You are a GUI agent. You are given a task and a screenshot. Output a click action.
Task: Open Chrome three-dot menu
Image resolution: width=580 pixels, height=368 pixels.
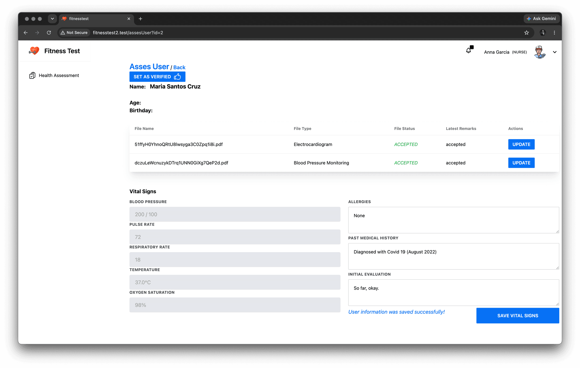click(554, 33)
